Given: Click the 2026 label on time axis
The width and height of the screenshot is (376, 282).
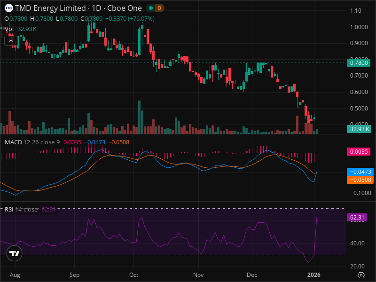Looking at the screenshot, I should [x=314, y=275].
